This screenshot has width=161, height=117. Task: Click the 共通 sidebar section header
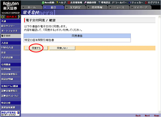pyautogui.click(x=10, y=21)
